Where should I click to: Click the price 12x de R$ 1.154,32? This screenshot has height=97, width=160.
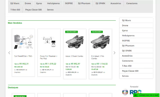99,64
